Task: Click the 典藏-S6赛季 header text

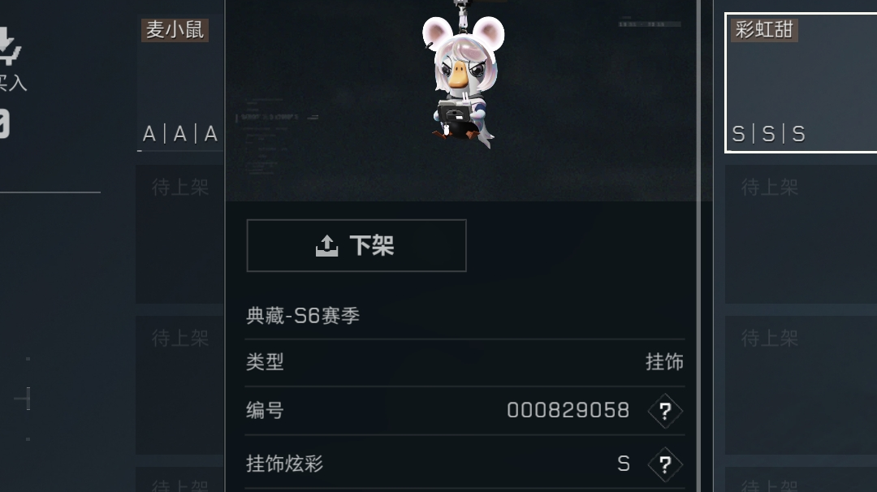Action: tap(303, 316)
